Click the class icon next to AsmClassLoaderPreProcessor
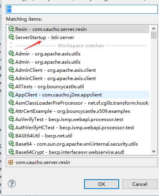This screenshot has width=159, height=196. pos(11,103)
